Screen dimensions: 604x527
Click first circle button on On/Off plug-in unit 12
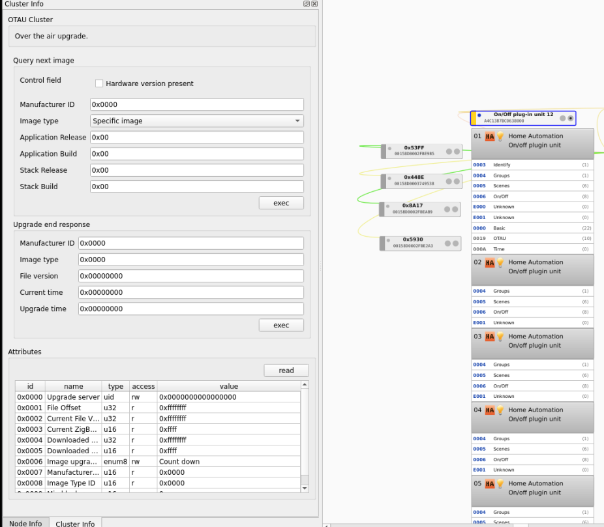(x=562, y=118)
